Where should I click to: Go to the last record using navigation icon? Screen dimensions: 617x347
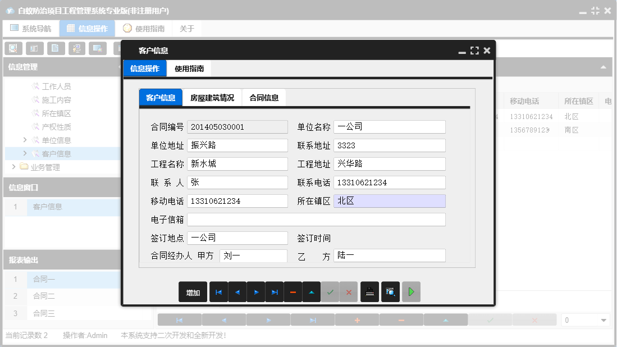point(275,291)
